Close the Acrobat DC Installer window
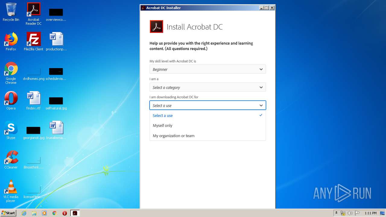This screenshot has height=217, width=386. [272, 8]
